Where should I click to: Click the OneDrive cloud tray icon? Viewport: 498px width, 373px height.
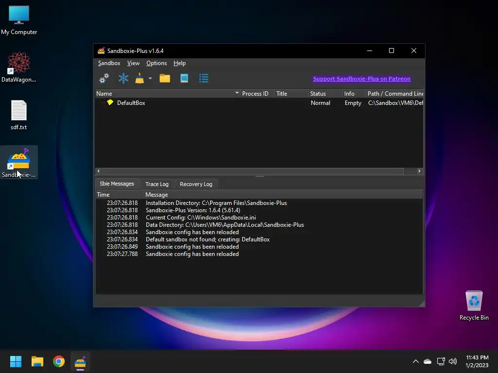click(x=427, y=361)
